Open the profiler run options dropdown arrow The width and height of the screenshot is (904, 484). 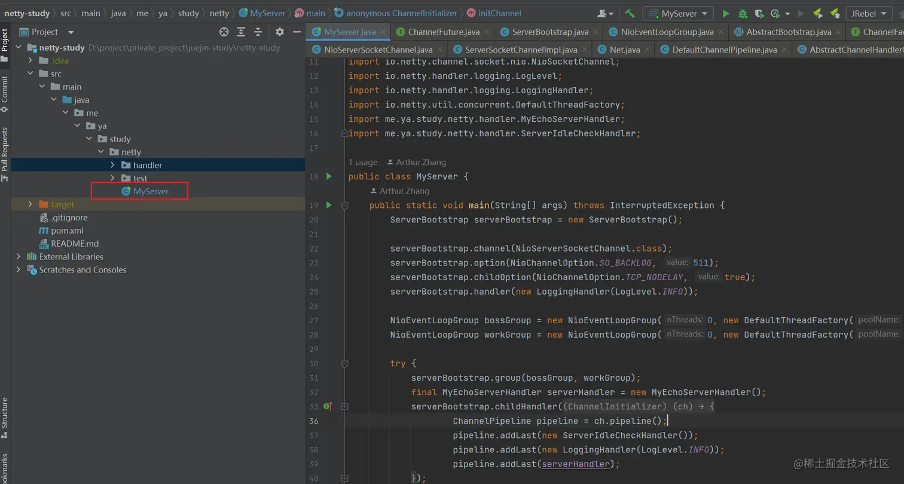click(787, 13)
